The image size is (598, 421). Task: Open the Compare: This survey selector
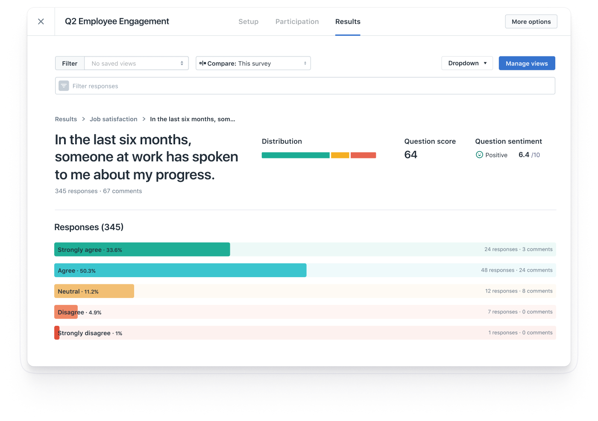pos(253,63)
